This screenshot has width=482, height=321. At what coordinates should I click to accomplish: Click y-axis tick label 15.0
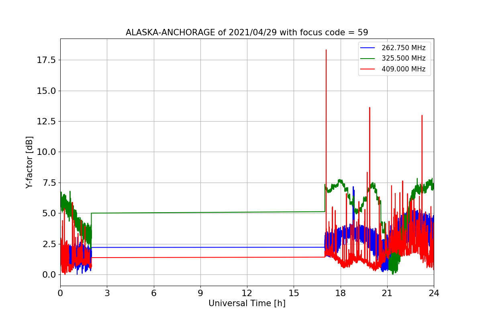pyautogui.click(x=47, y=91)
